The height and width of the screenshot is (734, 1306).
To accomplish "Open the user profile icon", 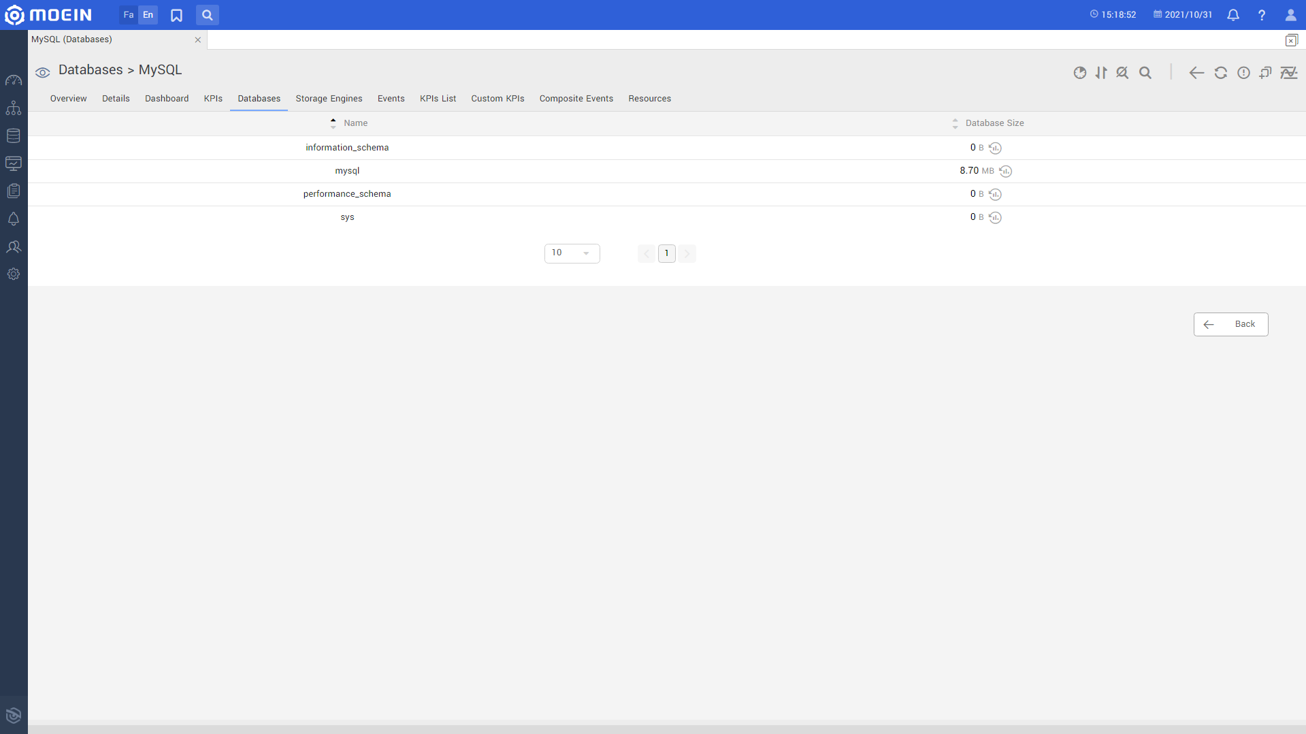I will [1290, 15].
